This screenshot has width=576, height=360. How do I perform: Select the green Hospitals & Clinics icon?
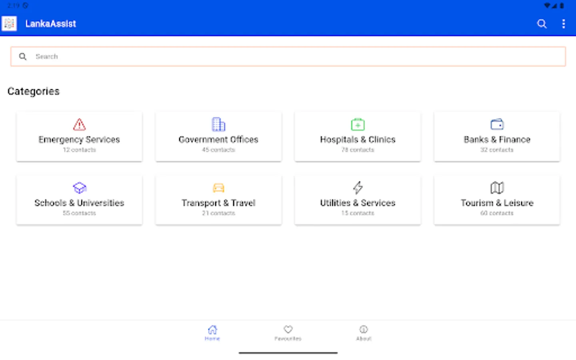click(x=358, y=124)
